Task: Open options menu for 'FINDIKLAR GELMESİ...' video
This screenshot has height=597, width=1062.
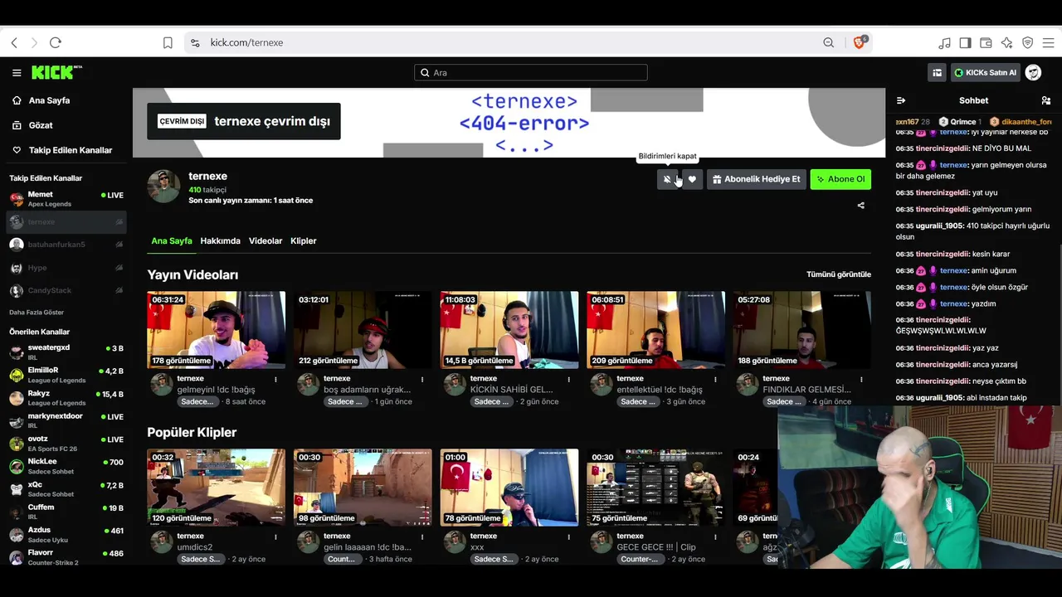Action: pos(861,380)
